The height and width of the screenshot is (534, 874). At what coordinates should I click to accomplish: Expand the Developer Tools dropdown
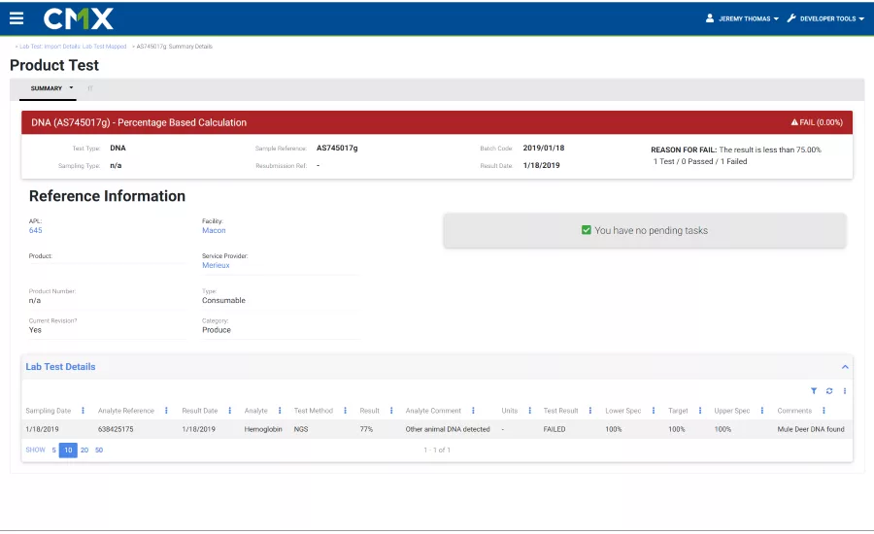click(x=825, y=18)
